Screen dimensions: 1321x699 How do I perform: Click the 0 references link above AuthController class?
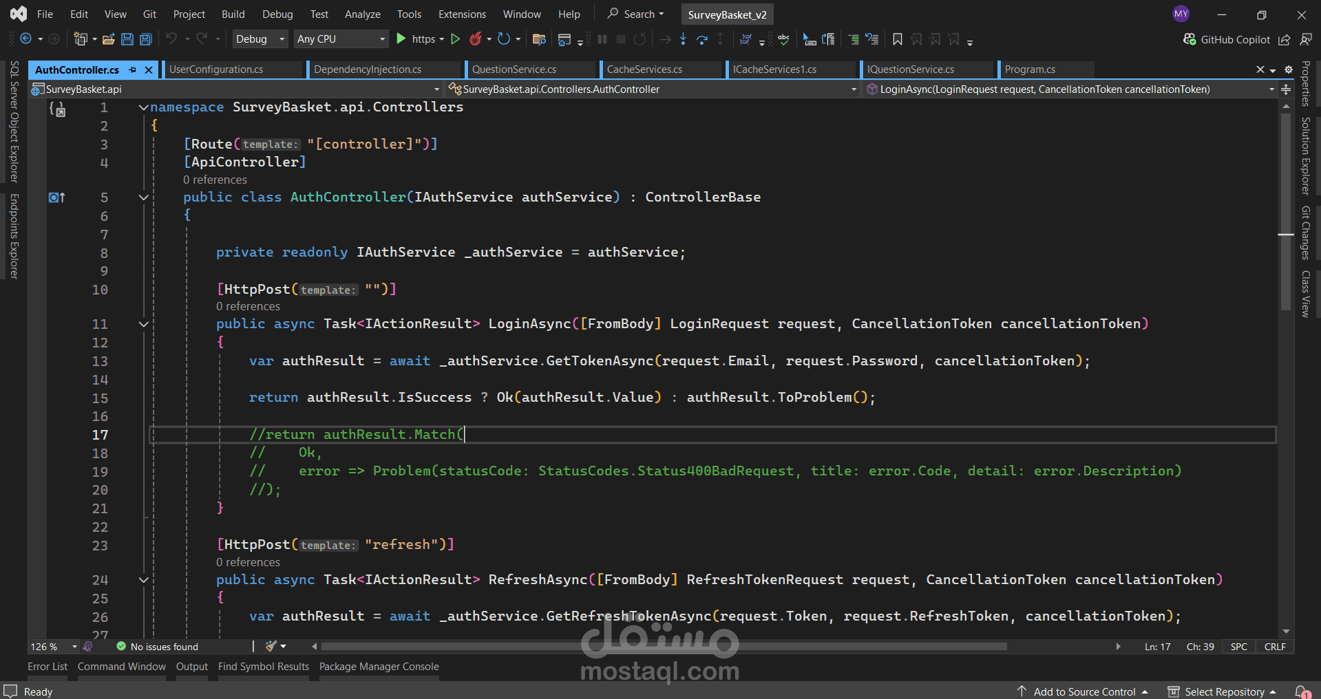[x=215, y=180]
